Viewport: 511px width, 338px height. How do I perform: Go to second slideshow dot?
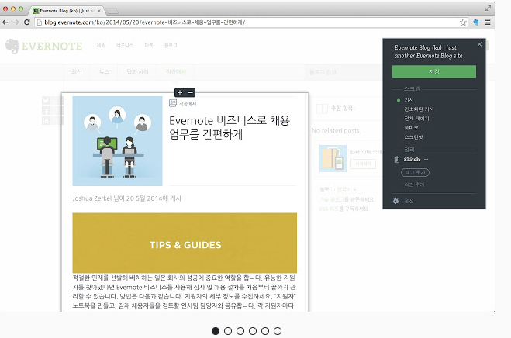(228, 331)
